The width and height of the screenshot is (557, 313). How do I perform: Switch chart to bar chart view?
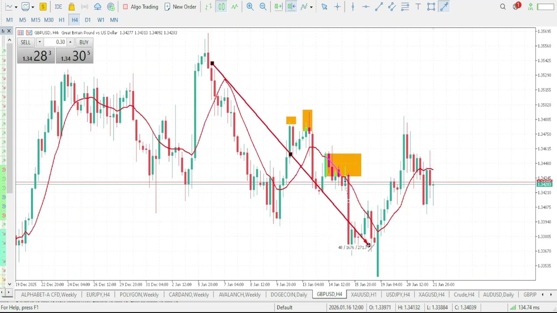[x=208, y=7]
